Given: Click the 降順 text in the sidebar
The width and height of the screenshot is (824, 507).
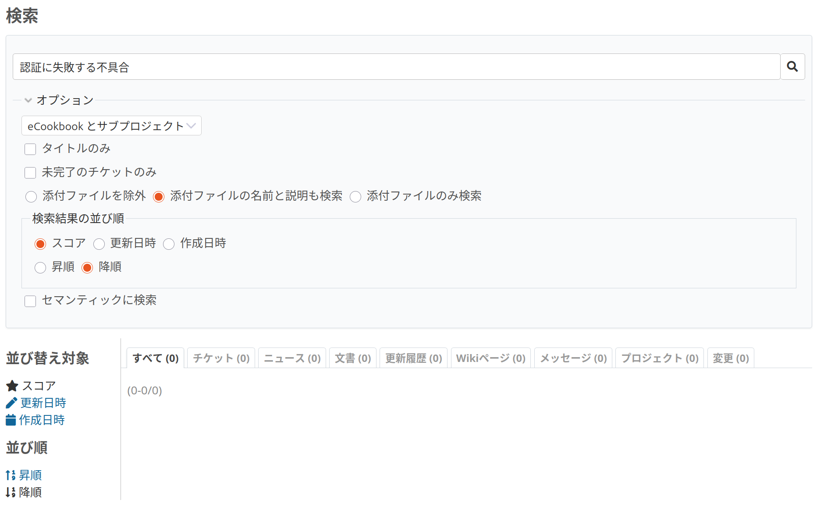Looking at the screenshot, I should pos(30,492).
